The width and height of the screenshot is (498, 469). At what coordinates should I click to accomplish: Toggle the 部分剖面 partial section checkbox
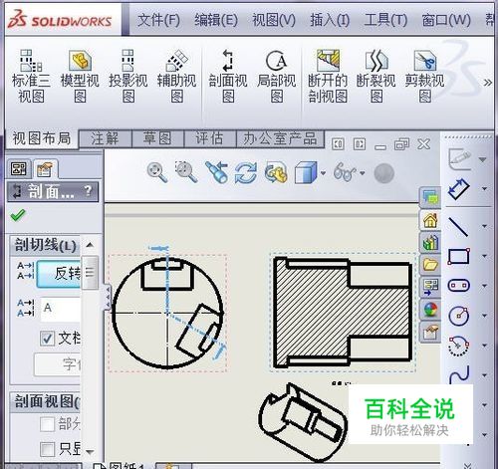pos(47,424)
